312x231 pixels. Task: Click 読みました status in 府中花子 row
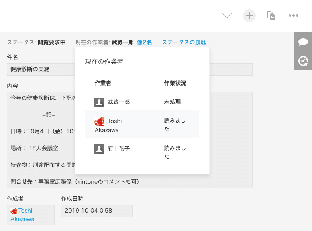[175, 152]
